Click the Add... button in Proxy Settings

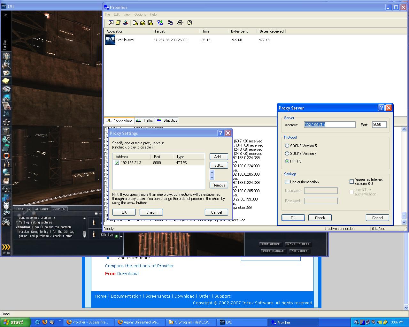(x=219, y=157)
